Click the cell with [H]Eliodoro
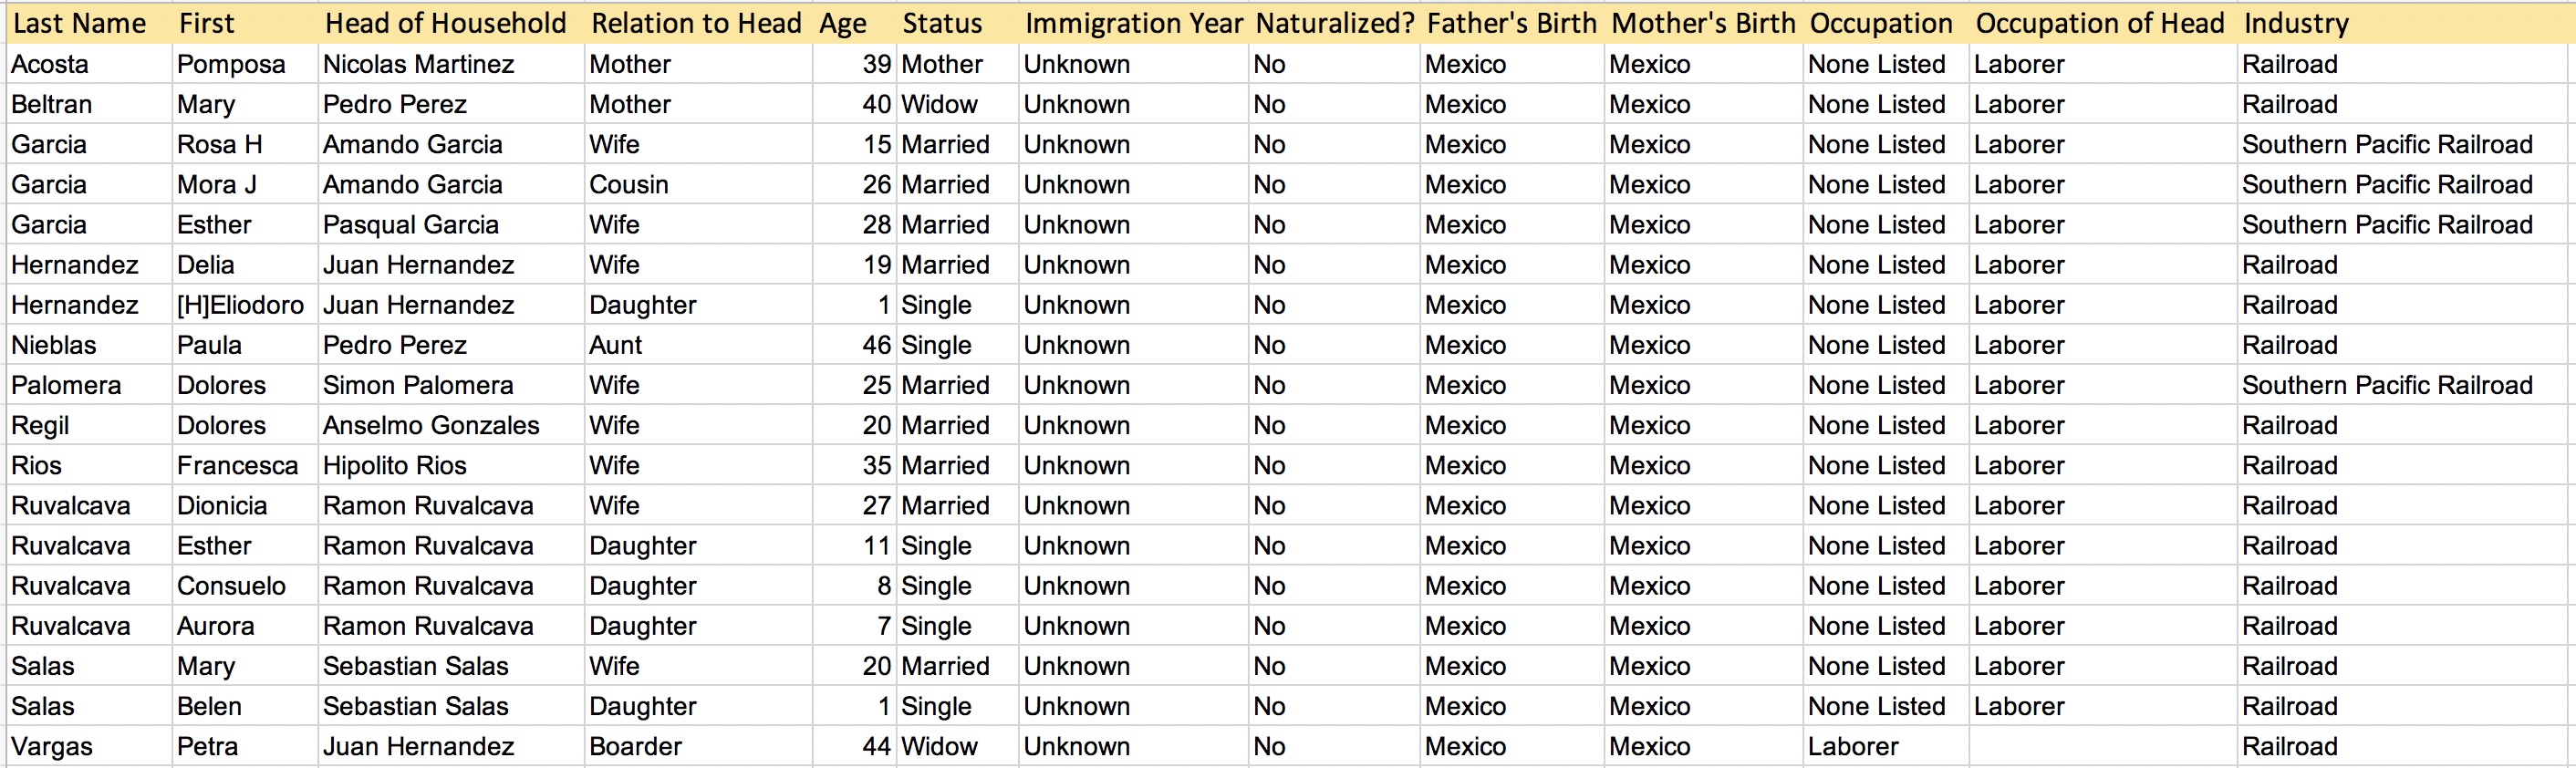 point(245,305)
